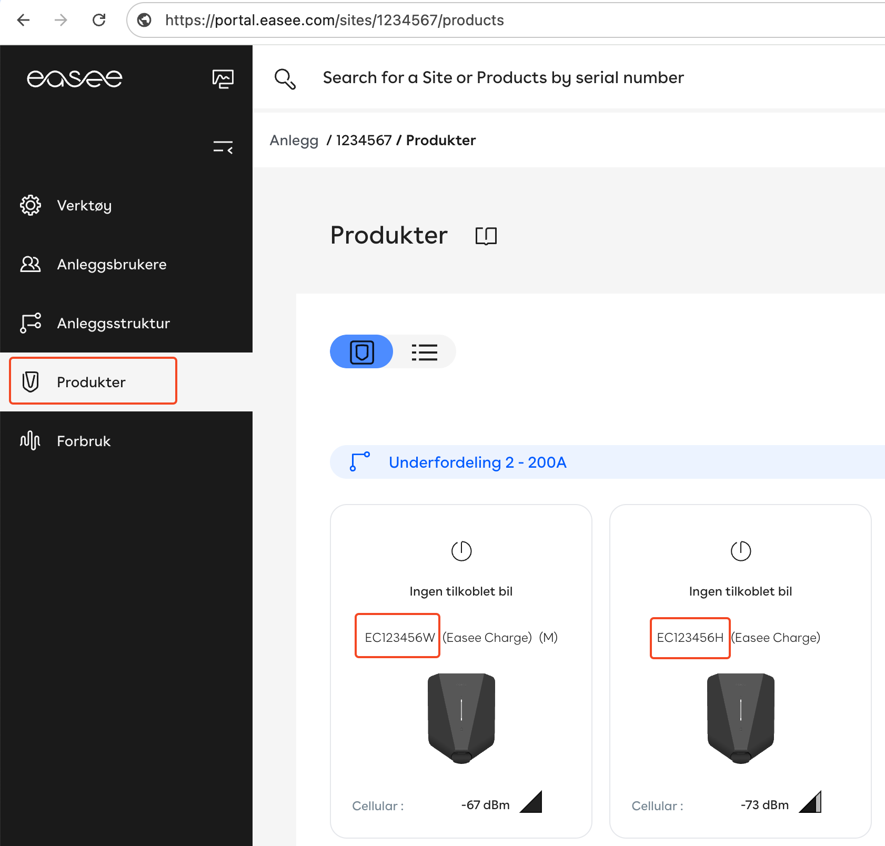885x846 pixels.
Task: Open the EC123456H charger image
Action: (741, 718)
